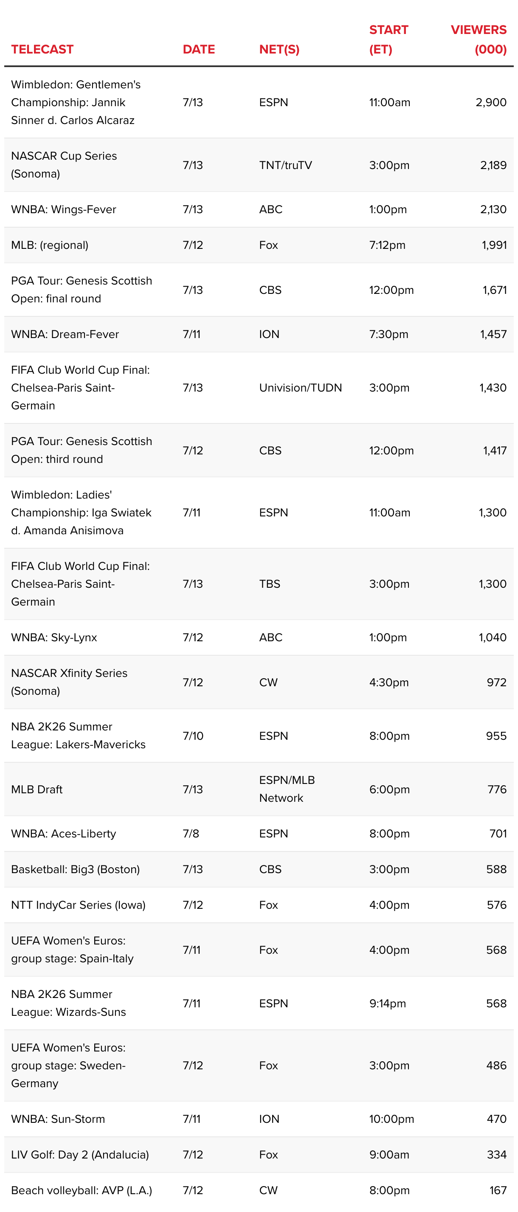Select the NASCAR Xfinity Series (Sonoma) row
The width and height of the screenshot is (518, 1212).
[x=259, y=682]
